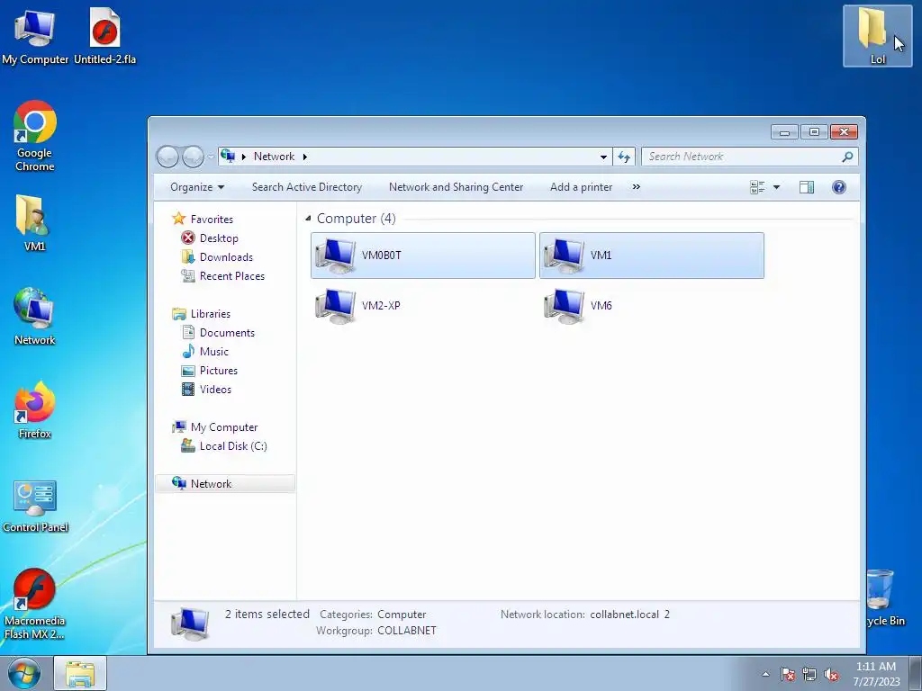Open recent pages dropdown by nav arrows

[211, 157]
